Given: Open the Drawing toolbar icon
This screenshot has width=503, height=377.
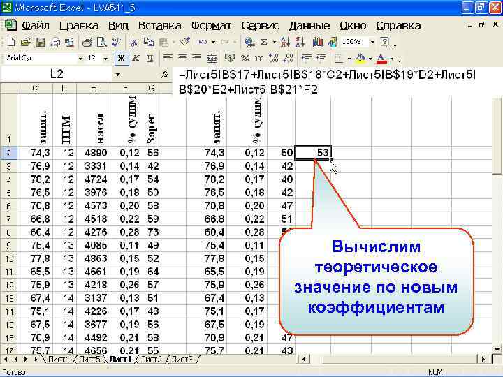Looking at the screenshot, I should 333,42.
